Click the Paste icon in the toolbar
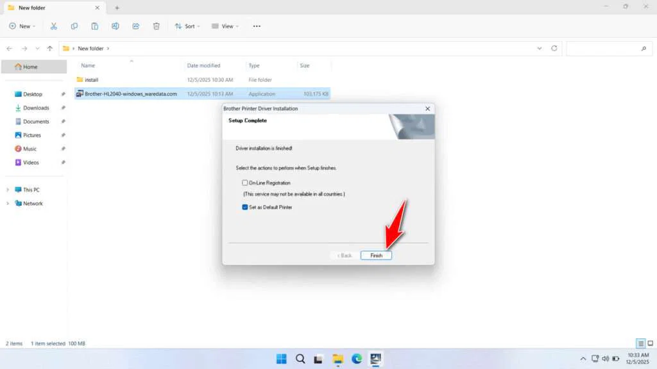The width and height of the screenshot is (657, 369). coord(94,26)
